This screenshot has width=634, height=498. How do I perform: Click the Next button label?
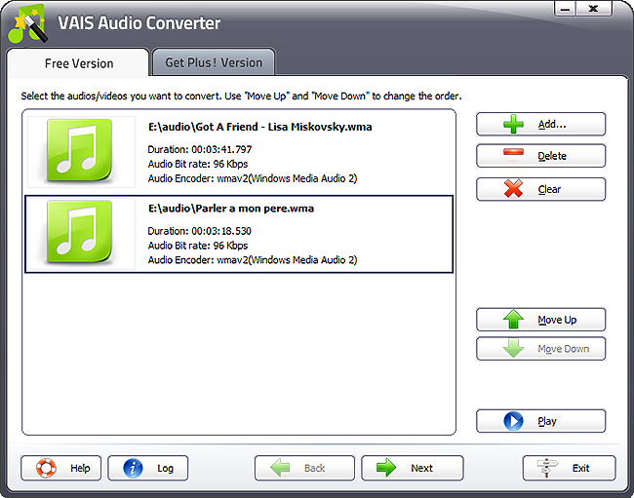click(x=421, y=468)
